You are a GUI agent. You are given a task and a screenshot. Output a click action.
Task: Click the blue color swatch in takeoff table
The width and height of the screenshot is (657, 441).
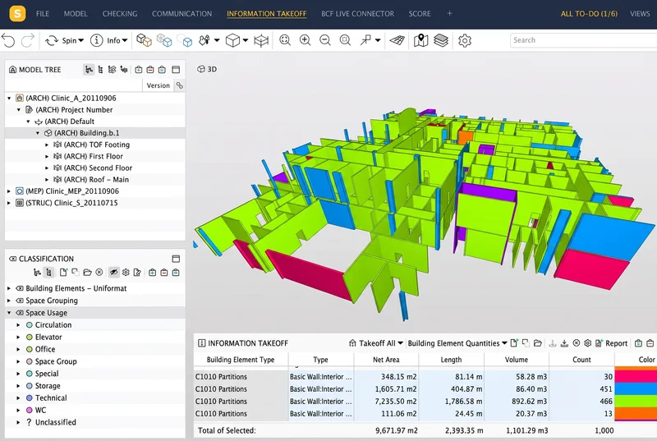click(636, 388)
